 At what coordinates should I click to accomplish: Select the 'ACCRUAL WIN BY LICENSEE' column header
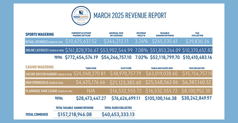(x=116, y=34)
